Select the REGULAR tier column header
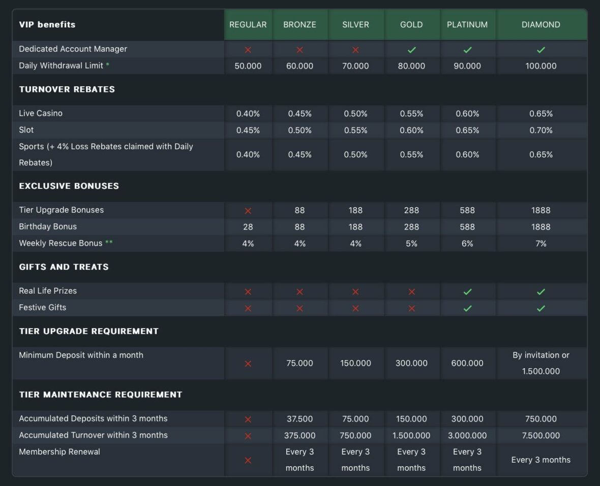The image size is (600, 486). point(248,24)
